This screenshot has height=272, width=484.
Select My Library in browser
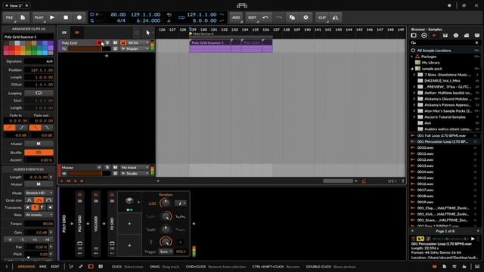430,63
